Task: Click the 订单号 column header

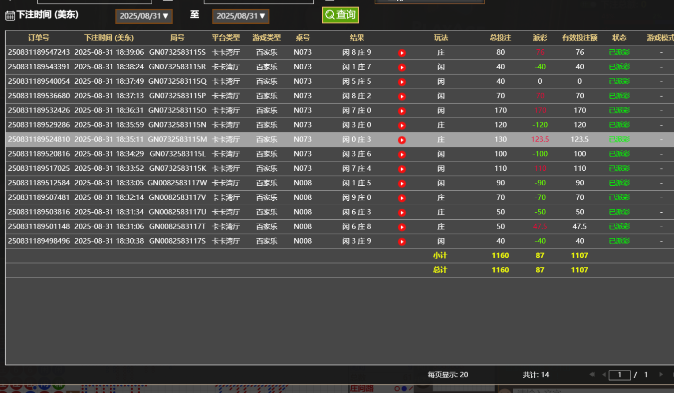Action: coord(38,38)
